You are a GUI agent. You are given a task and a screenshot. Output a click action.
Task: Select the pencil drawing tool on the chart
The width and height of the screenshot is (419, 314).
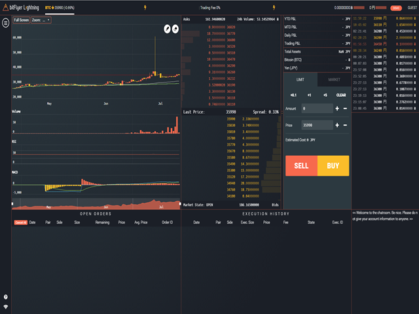pyautogui.click(x=168, y=29)
